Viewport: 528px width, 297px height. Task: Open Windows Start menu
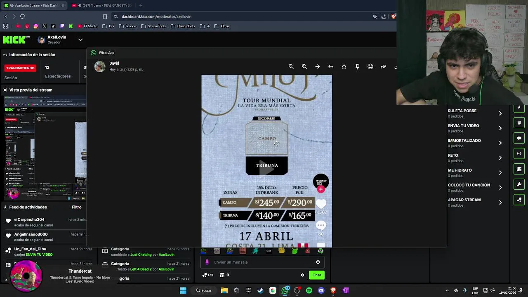click(183, 290)
